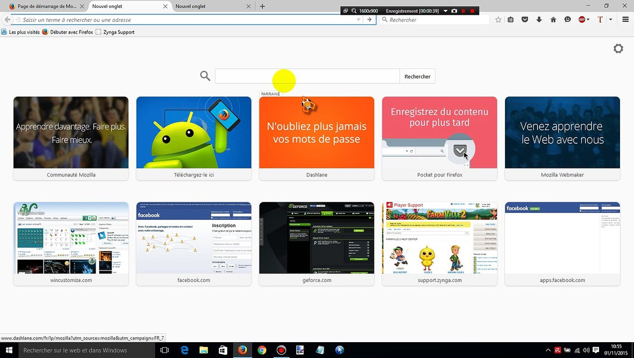The width and height of the screenshot is (634, 358).
Task: Close the active Nouvel onglet tab
Action: (165, 6)
